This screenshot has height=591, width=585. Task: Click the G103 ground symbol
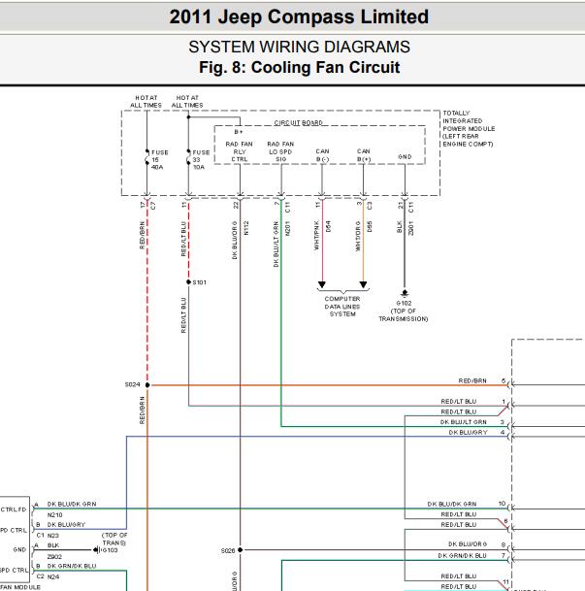(x=96, y=550)
